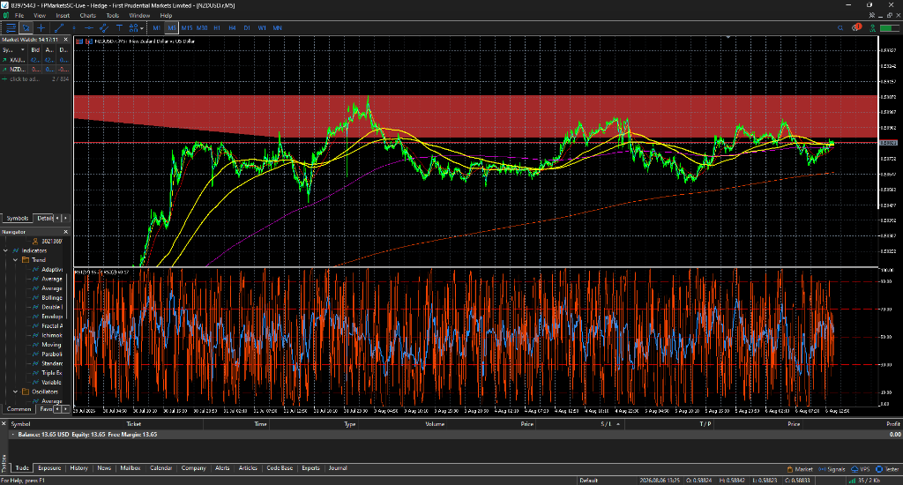903x485 pixels.
Task: Switch chart to MN timeframe
Action: 277,27
